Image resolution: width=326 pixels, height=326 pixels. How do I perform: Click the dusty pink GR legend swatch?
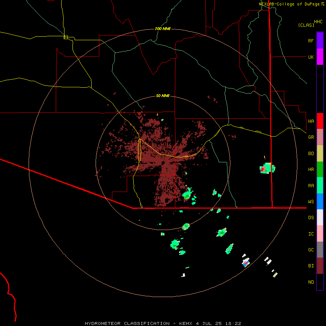pyautogui.click(x=320, y=137)
